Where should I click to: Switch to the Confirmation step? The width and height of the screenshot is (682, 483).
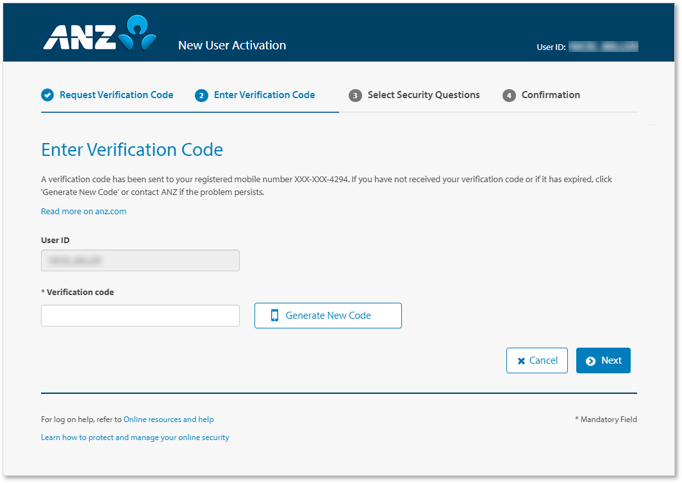[551, 94]
